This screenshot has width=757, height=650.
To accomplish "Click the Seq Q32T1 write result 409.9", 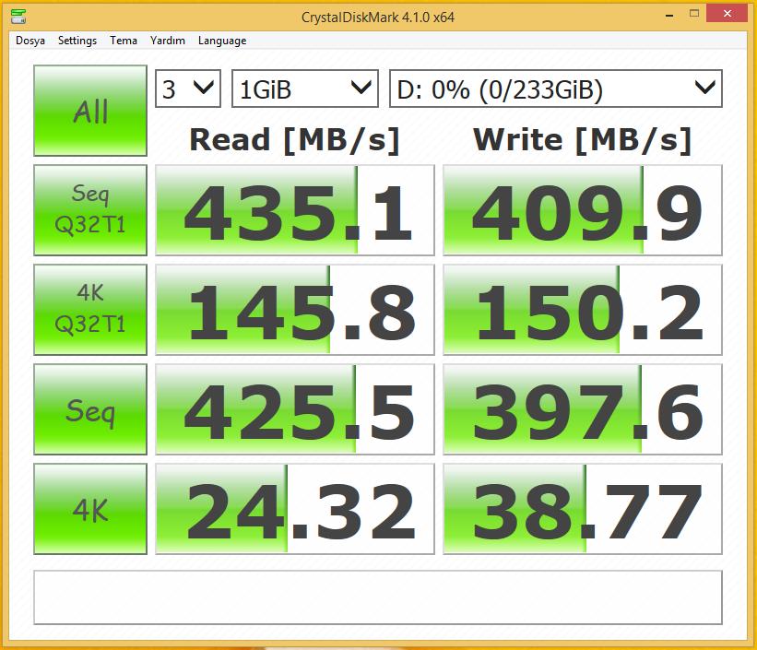I will [583, 210].
